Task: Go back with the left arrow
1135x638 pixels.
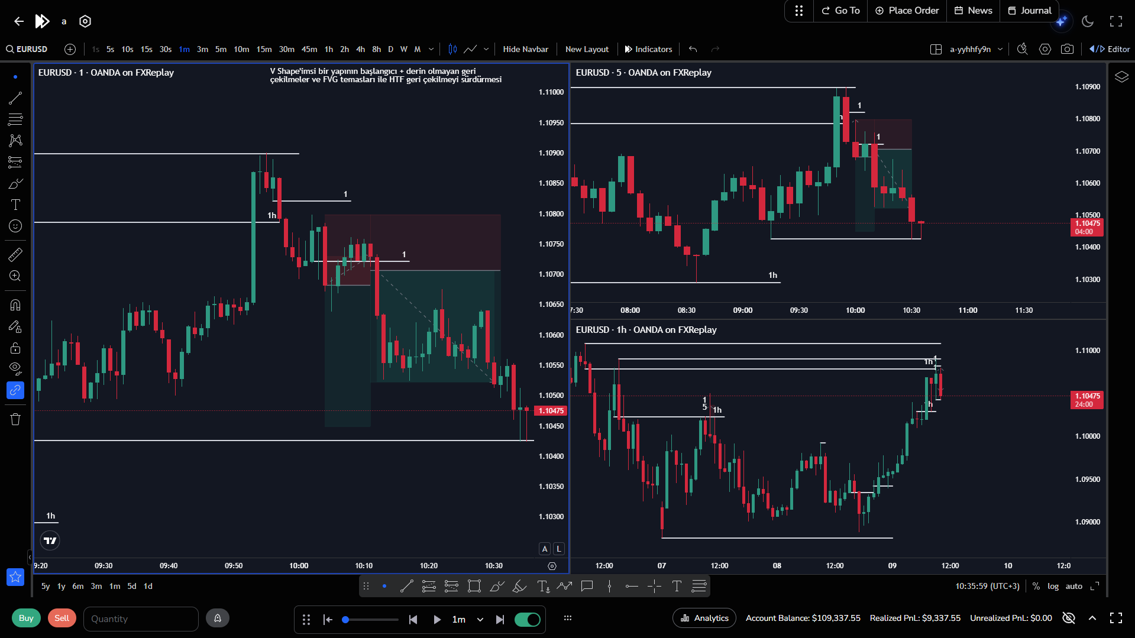Action: click(19, 21)
